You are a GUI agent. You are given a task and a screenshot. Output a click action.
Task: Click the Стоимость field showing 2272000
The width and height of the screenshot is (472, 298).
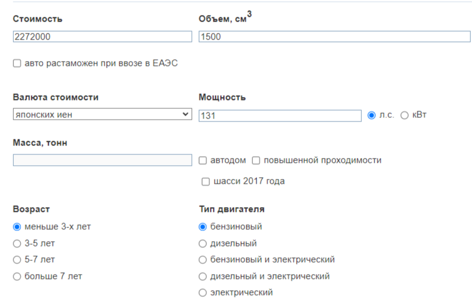click(102, 37)
